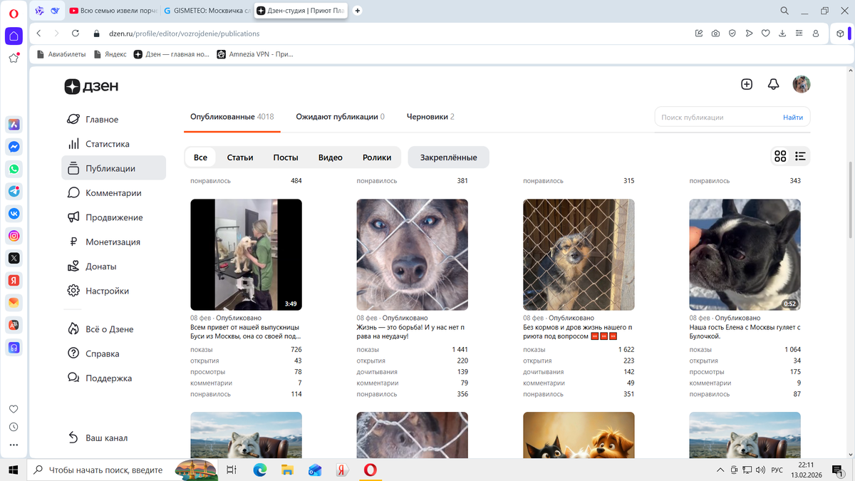Image resolution: width=855 pixels, height=481 pixels.
Task: Open WhatsApp in Opera sidebar
Action: [14, 169]
